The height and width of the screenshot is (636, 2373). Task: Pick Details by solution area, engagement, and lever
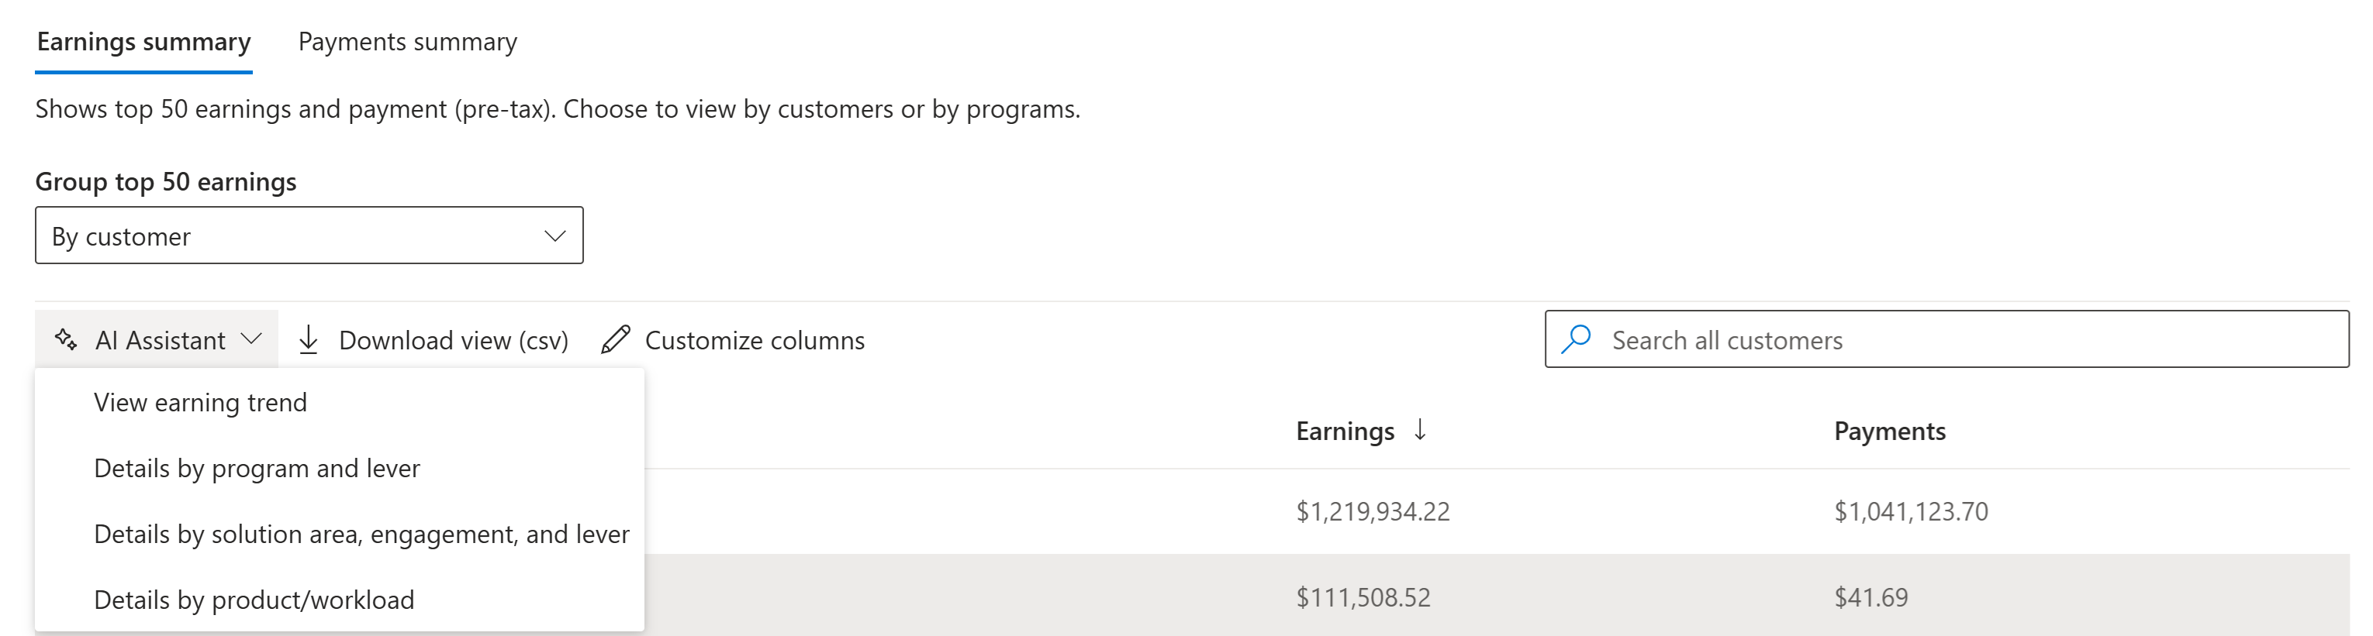point(361,534)
